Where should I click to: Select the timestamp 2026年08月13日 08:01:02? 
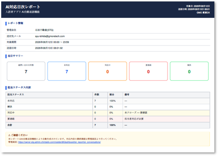pos(49,48)
